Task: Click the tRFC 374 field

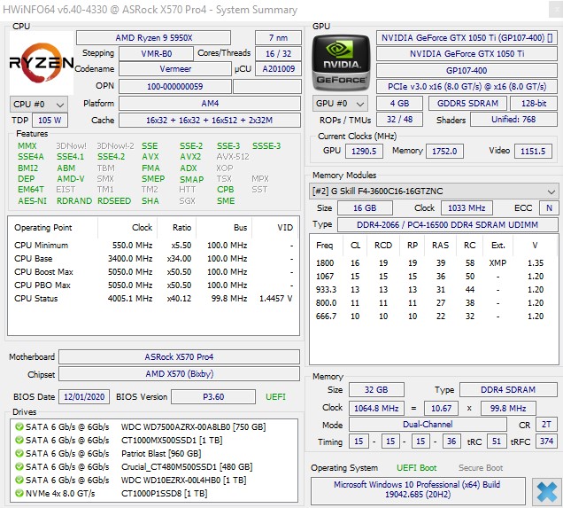Action: 546,442
